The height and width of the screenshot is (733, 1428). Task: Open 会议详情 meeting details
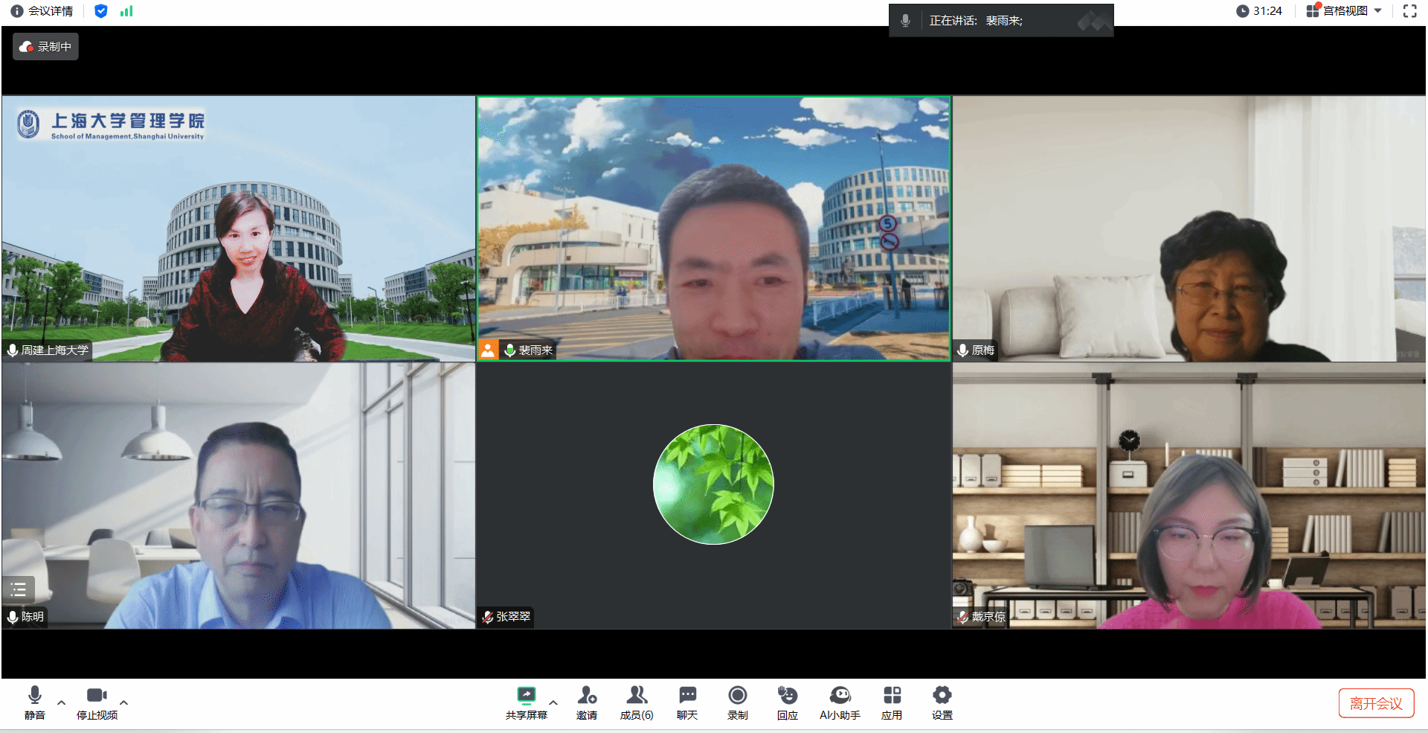pos(42,11)
